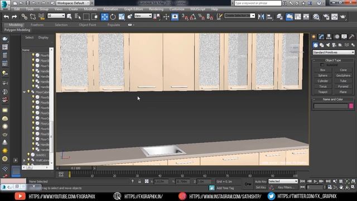Click the Play Animation button
Viewport: 357px width, 201px height.
pos(315,181)
